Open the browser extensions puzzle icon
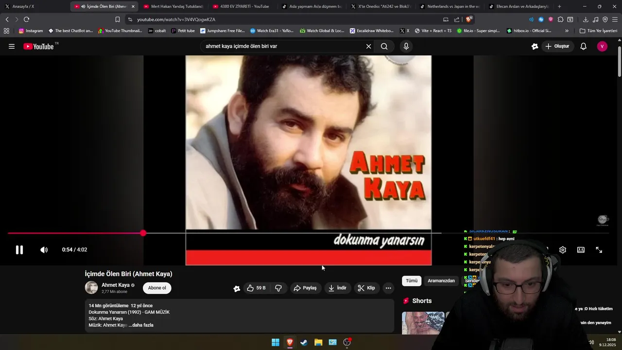This screenshot has height=350, width=622. pyautogui.click(x=560, y=19)
